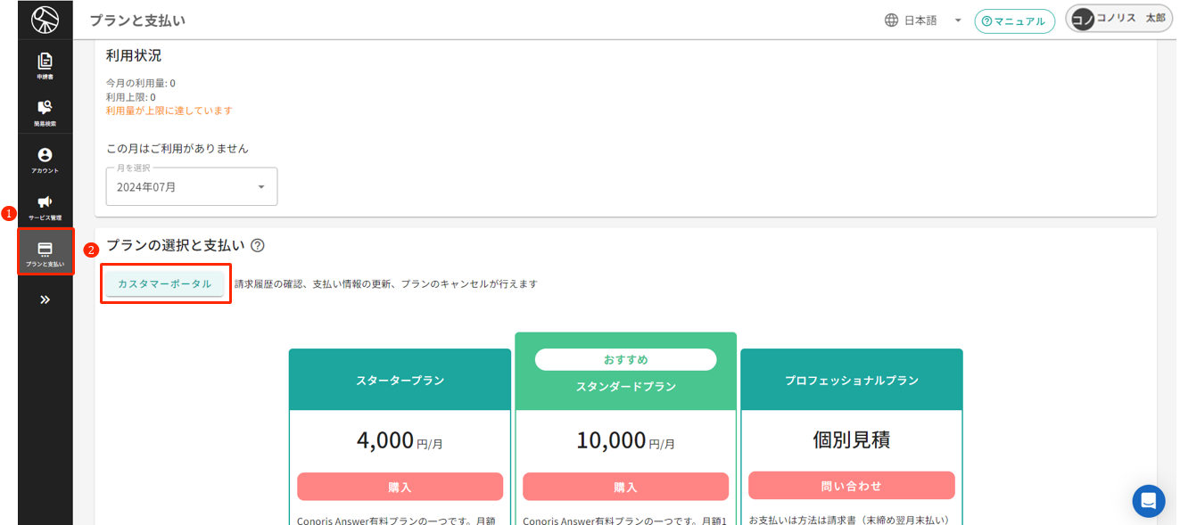
Task: Open the カスタマーポータル customer portal
Action: pyautogui.click(x=165, y=283)
